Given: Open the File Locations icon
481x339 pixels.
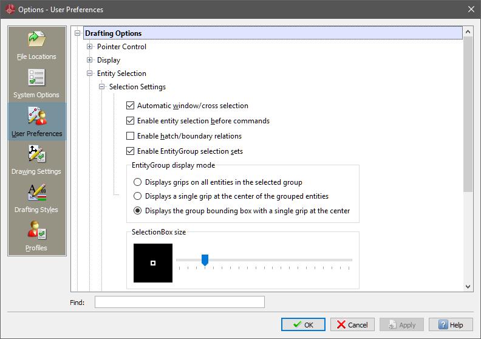Looking at the screenshot, I should tap(37, 46).
